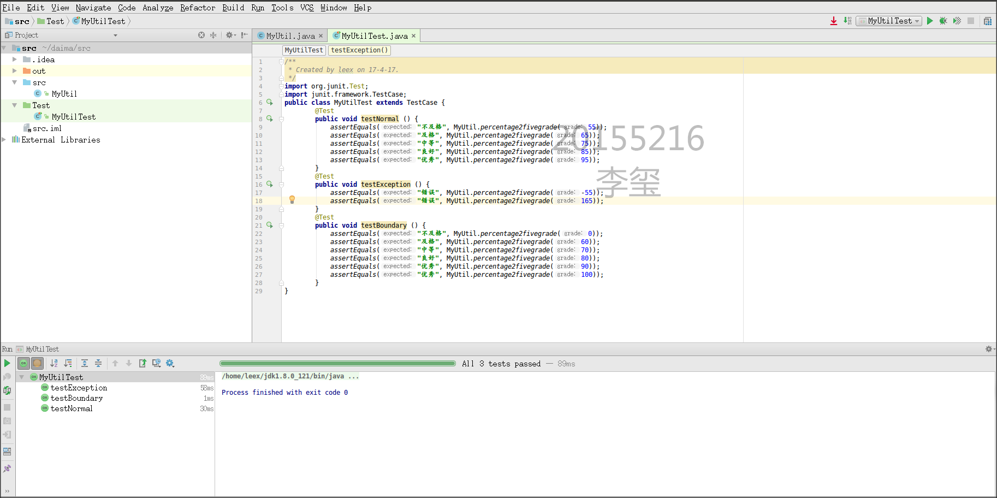Click run gutter icon beside testNormal method
This screenshot has width=997, height=498.
click(x=269, y=118)
